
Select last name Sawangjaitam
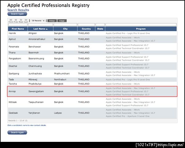pos(36,91)
